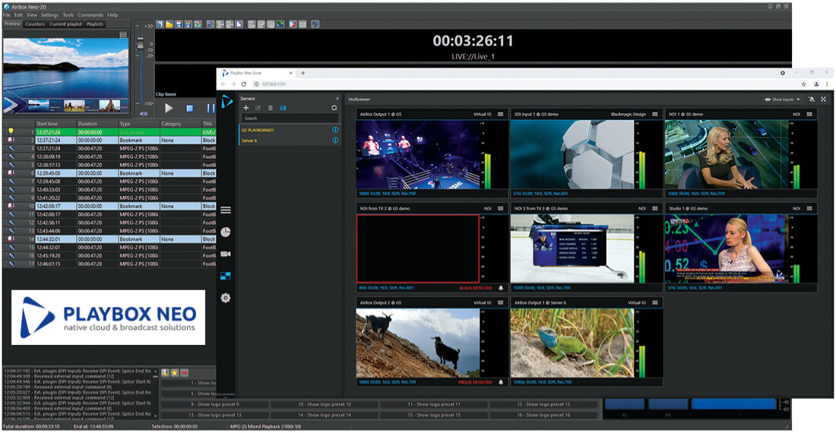Image resolution: width=836 pixels, height=433 pixels.
Task: Select GS PLAYBOXNEO server row
Action: [289, 130]
